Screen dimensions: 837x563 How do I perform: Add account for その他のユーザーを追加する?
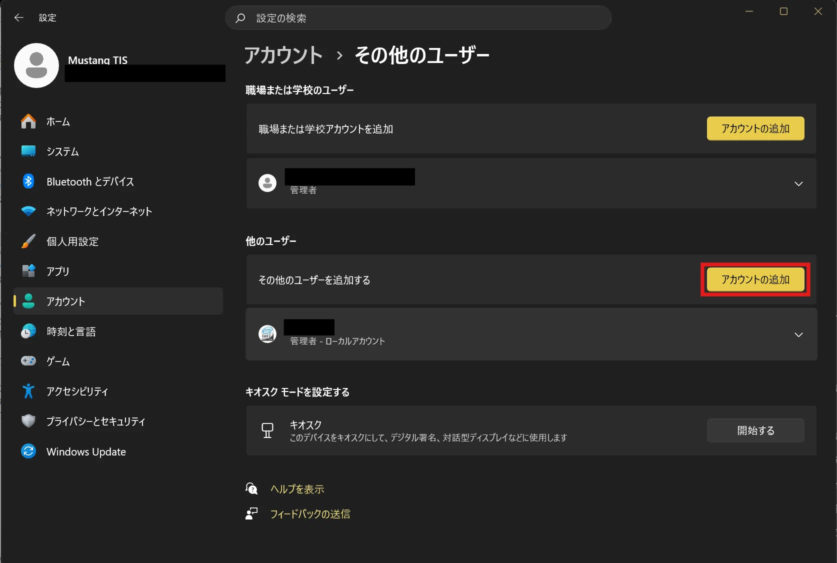pyautogui.click(x=755, y=279)
